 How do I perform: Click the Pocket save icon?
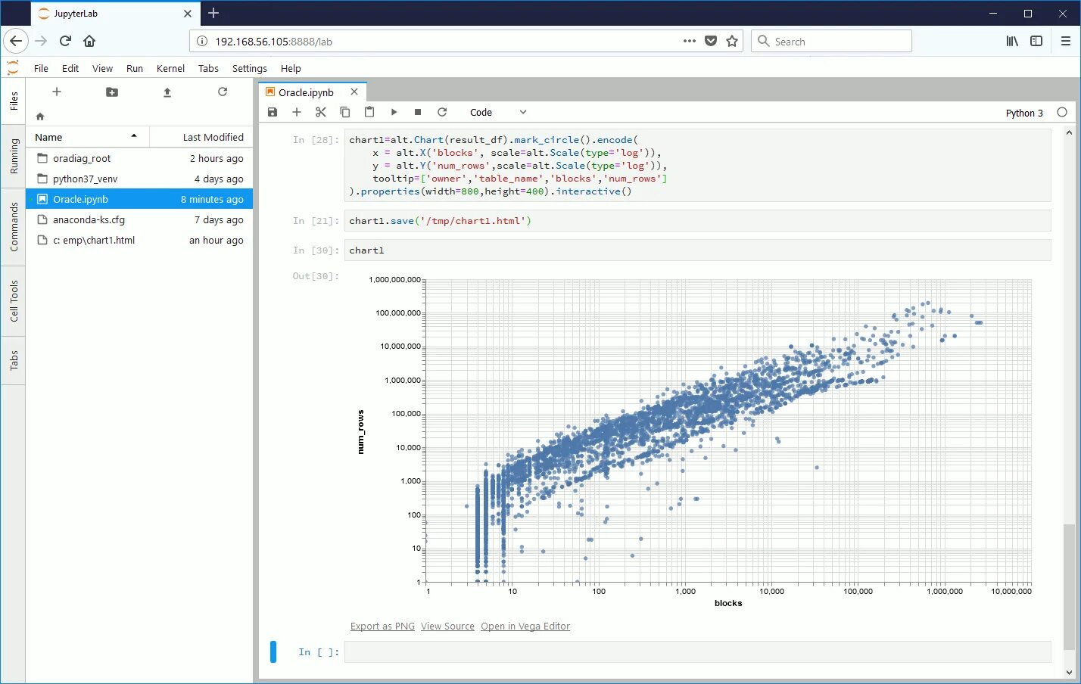pyautogui.click(x=711, y=41)
